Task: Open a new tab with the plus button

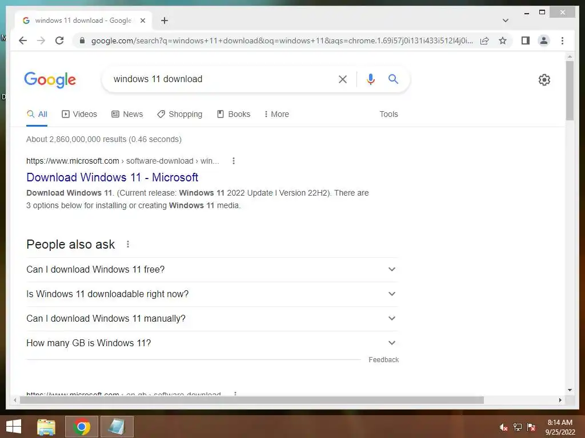Action: (165, 21)
